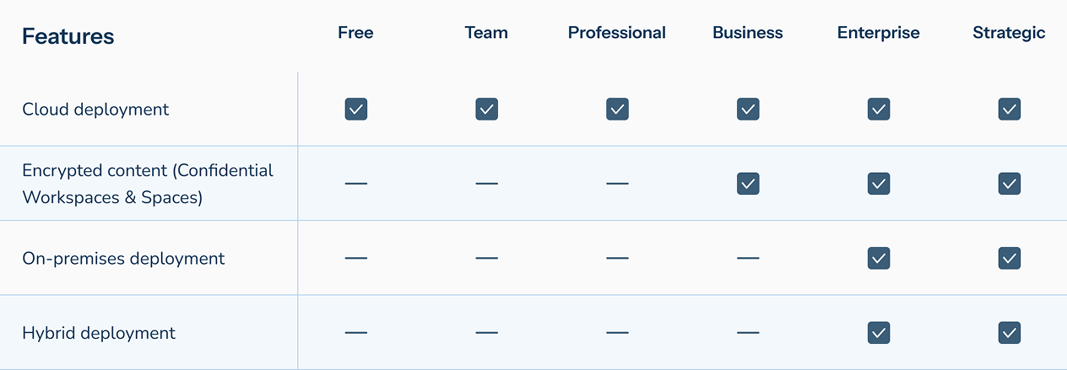Click the Enterprise column heading
The height and width of the screenshot is (370, 1067).
click(x=879, y=33)
